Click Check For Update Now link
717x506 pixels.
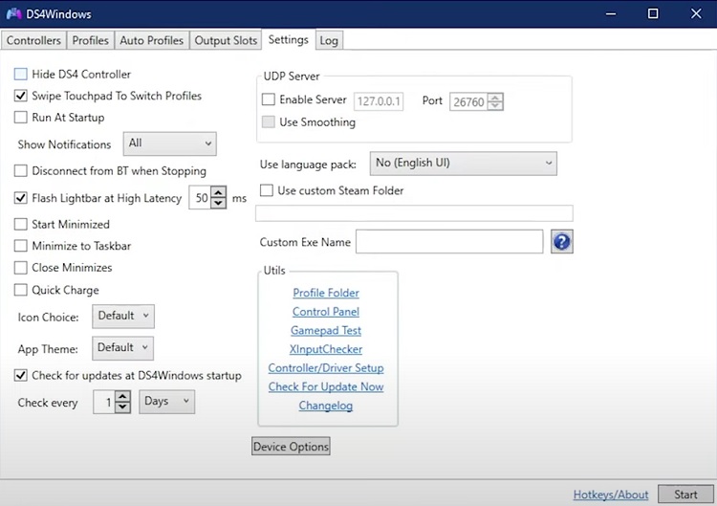coord(326,386)
